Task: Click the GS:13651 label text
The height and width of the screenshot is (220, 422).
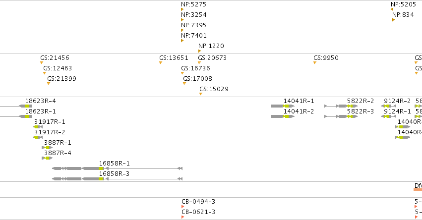Action: point(174,58)
